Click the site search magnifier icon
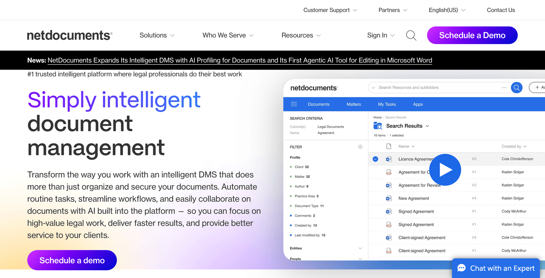The width and height of the screenshot is (545, 278). point(411,35)
